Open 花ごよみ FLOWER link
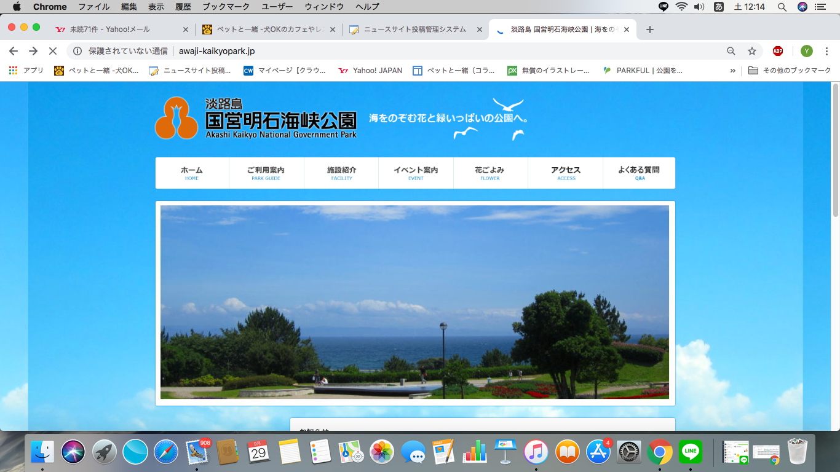 [x=490, y=173]
